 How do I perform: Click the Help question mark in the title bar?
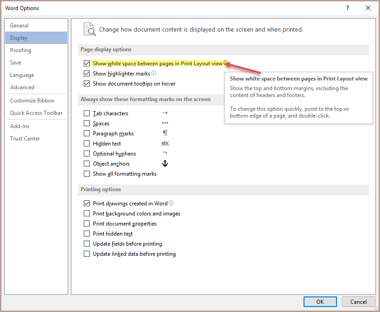[x=347, y=8]
